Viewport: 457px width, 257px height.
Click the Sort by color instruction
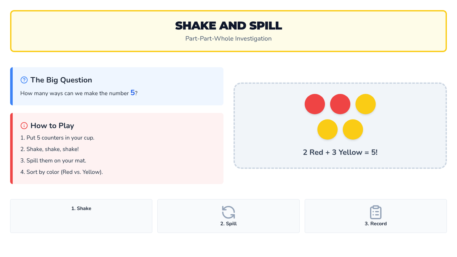[x=62, y=172]
